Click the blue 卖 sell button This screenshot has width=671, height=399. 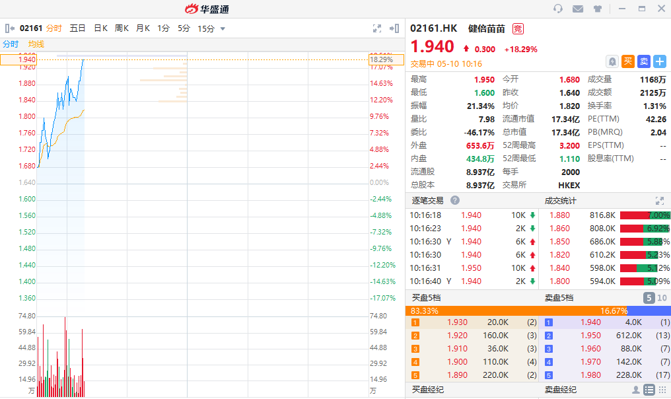click(x=644, y=61)
